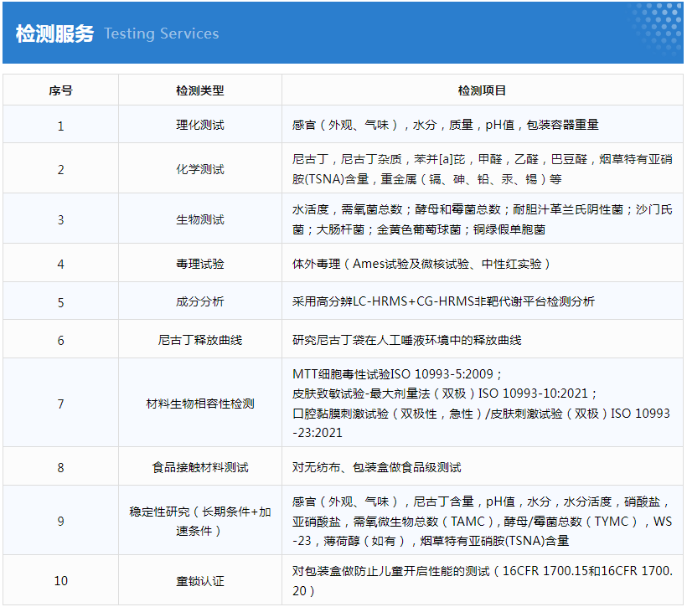Click the 检测项目 column header
This screenshot has width=687, height=607.
[482, 90]
